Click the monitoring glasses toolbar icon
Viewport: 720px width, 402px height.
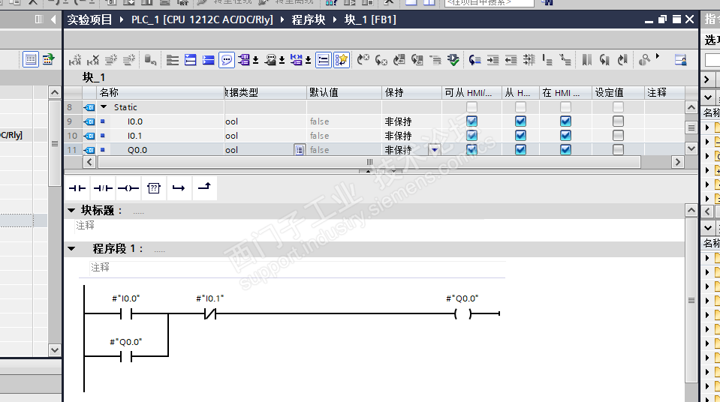(x=645, y=60)
